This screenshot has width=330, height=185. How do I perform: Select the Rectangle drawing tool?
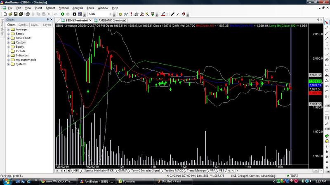click(x=327, y=65)
